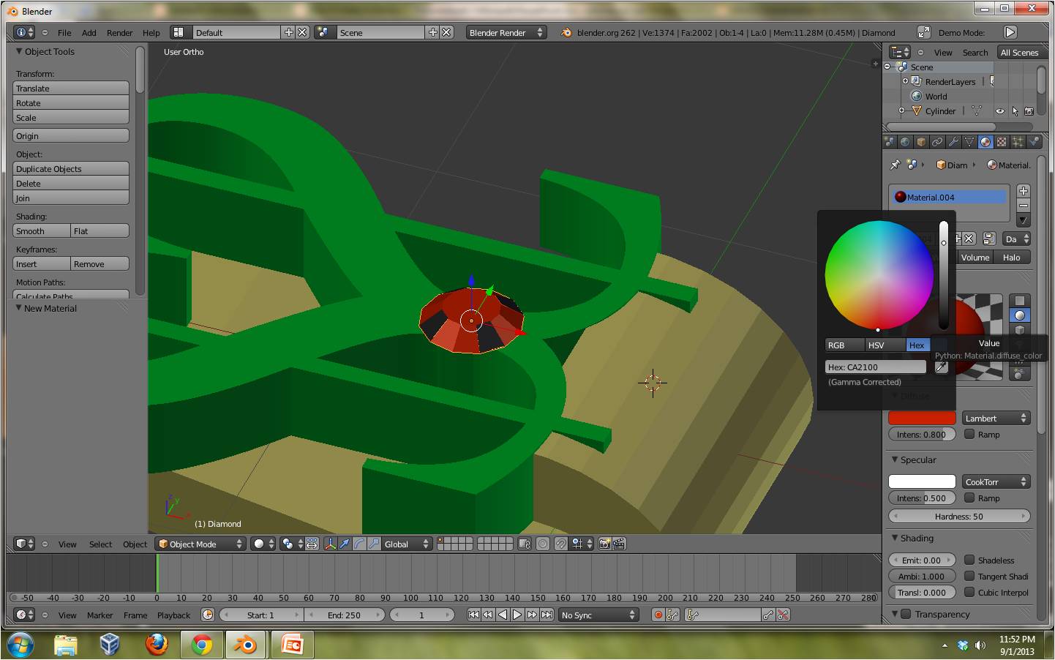Collapse the Specular panel
Screen dimensions: 1055x660
pos(895,460)
